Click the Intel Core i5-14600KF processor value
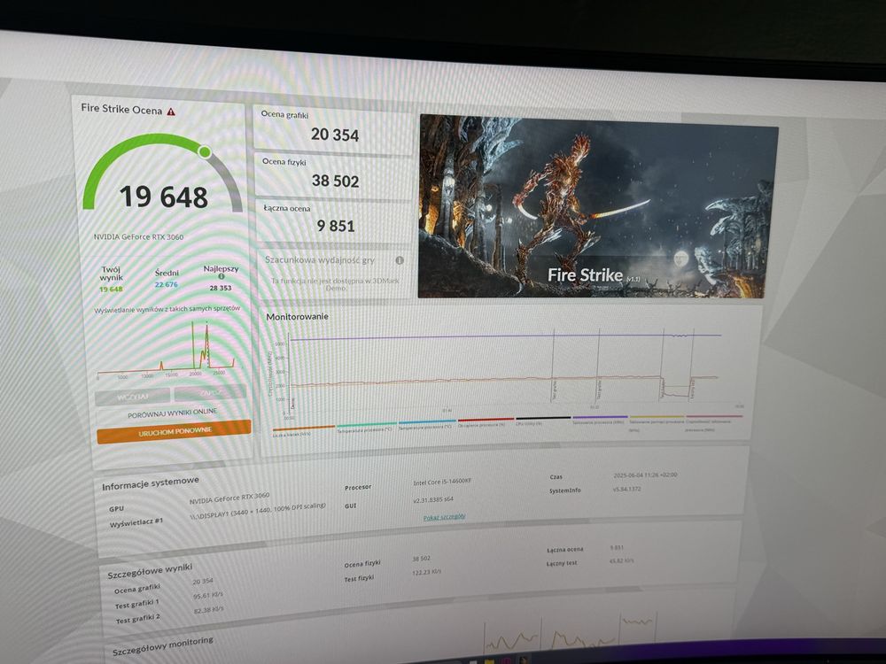Viewport: 886px width, 664px height. [x=442, y=482]
